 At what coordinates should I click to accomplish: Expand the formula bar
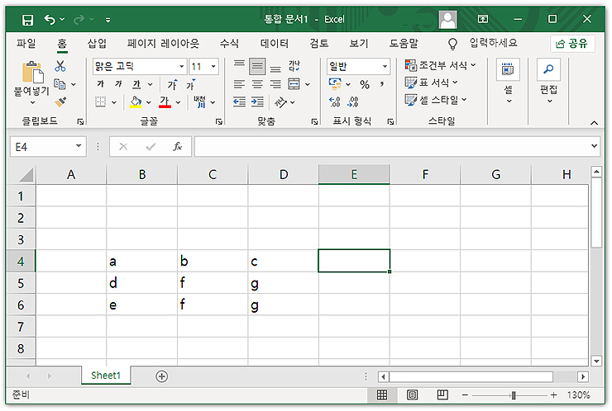[594, 146]
